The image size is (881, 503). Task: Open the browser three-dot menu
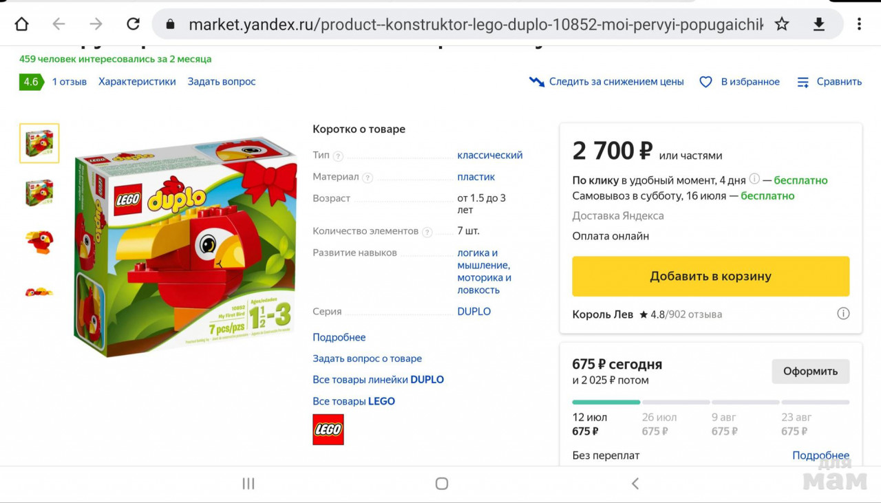click(859, 24)
